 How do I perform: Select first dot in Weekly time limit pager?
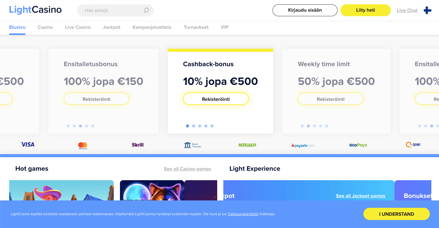pos(302,126)
